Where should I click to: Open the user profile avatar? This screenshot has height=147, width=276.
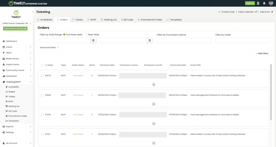pyautogui.click(x=271, y=3)
